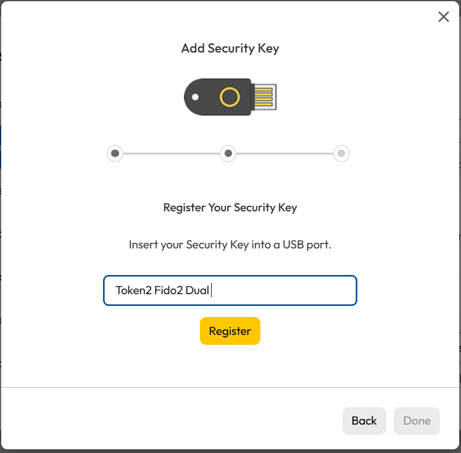Click the USB connector of the key image
The width and height of the screenshot is (461, 453).
264,97
